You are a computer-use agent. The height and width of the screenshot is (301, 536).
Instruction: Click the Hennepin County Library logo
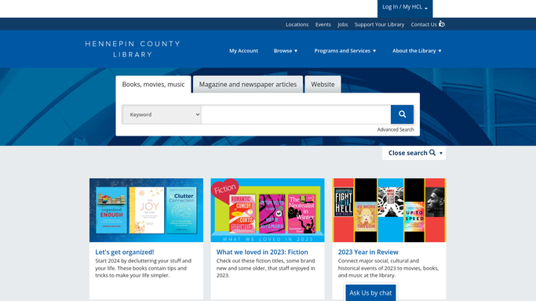pyautogui.click(x=133, y=49)
